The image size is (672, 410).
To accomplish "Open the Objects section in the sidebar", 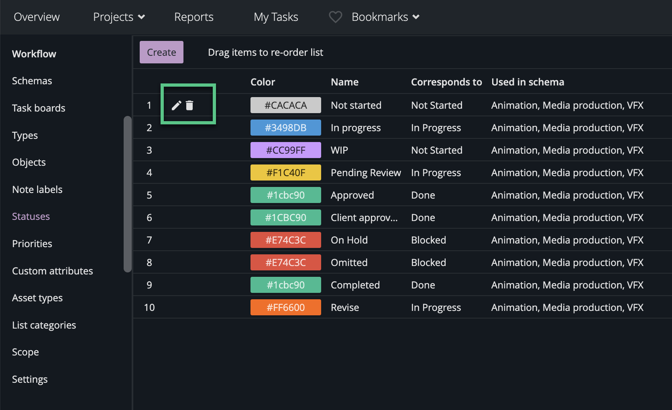I will 29,162.
